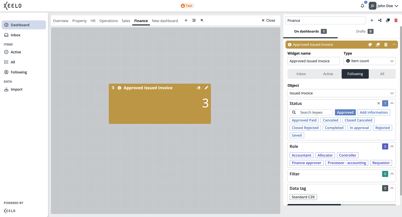This screenshot has width=402, height=217.
Task: Open the Object dropdown for Issued Invoice
Action: (341, 93)
